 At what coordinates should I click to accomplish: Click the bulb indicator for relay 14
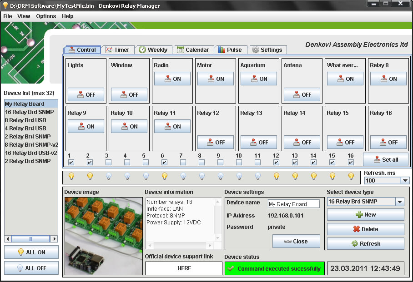[x=314, y=176]
